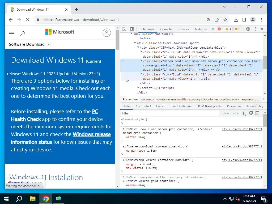Open Chrome profile avatar
The width and height of the screenshot is (272, 204).
pyautogui.click(x=253, y=20)
